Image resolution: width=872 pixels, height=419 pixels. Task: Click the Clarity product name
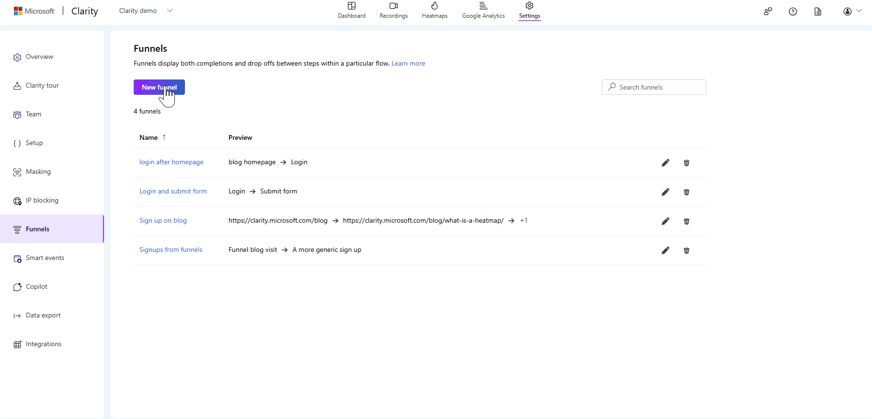[85, 11]
